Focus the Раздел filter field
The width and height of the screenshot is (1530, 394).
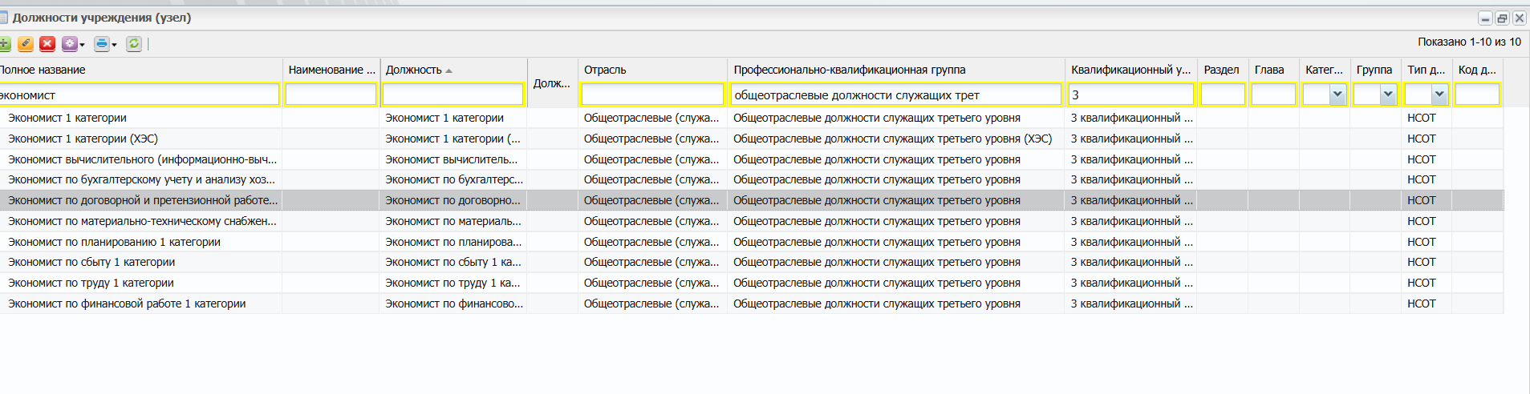pyautogui.click(x=1223, y=94)
